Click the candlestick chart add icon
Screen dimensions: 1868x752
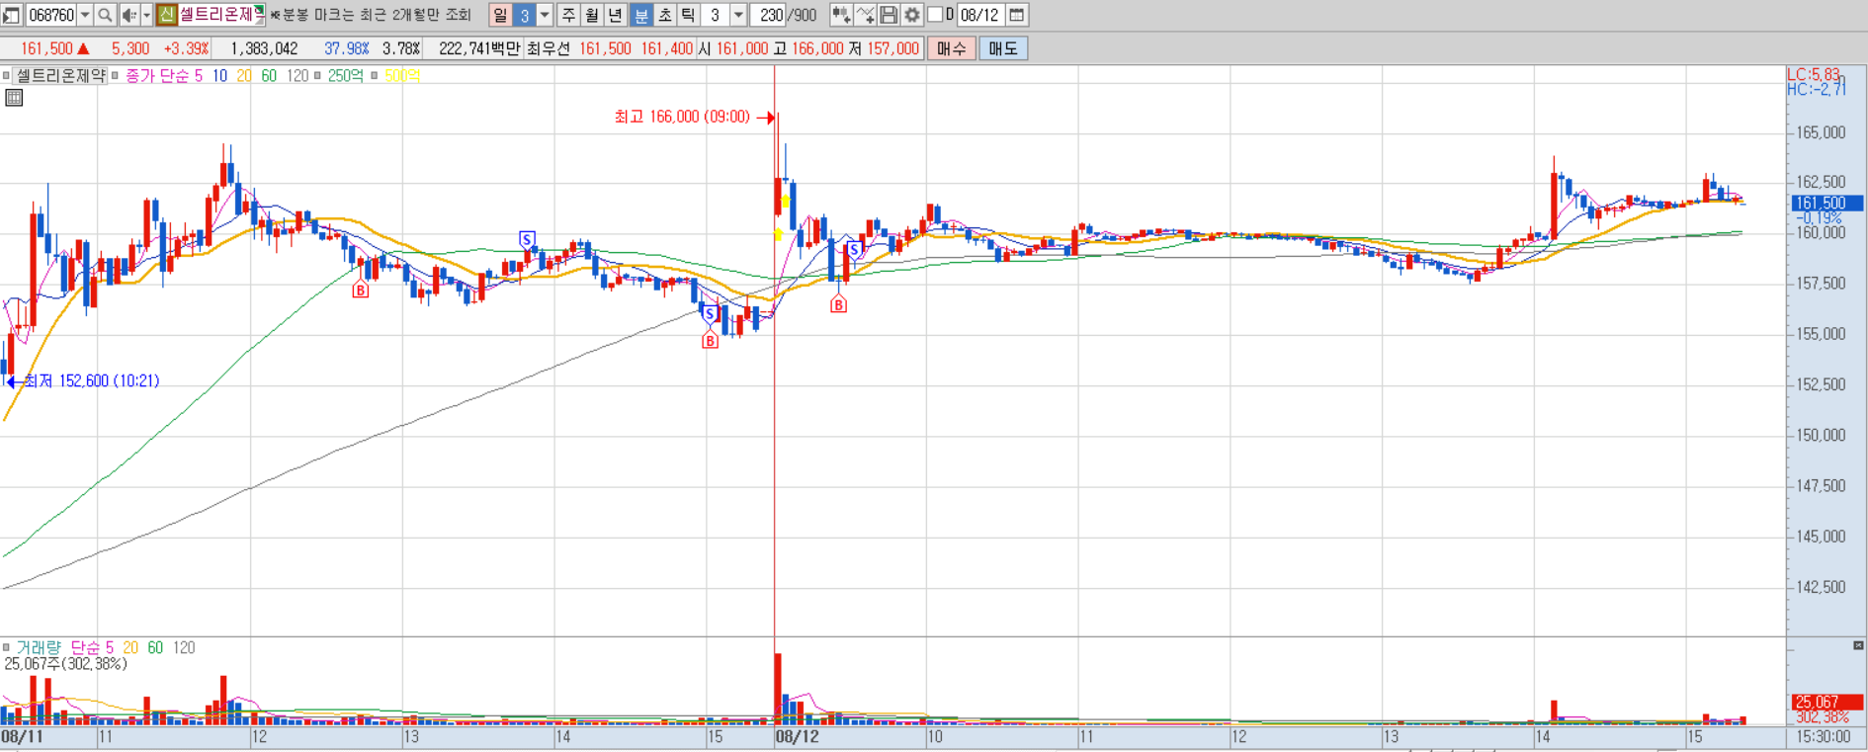click(x=840, y=15)
